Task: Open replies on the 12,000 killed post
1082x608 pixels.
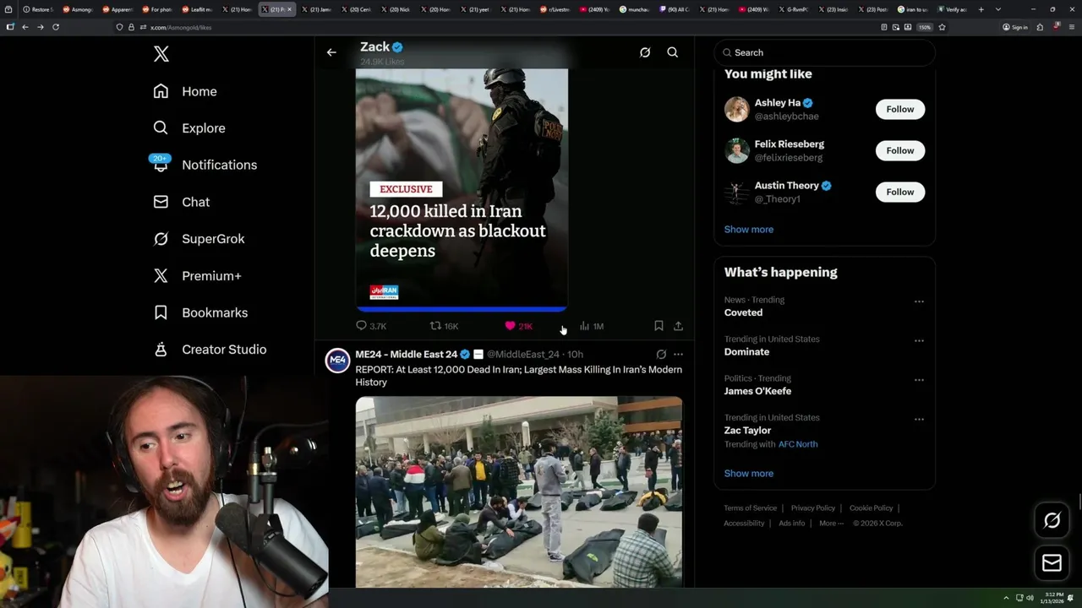Action: [371, 326]
